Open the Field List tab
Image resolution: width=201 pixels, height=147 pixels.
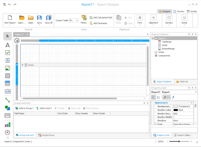(x=182, y=82)
